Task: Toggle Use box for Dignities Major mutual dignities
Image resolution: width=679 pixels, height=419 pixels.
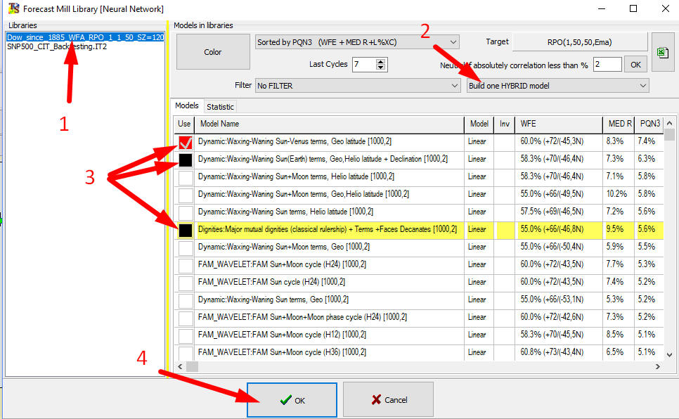Action: pyautogui.click(x=185, y=229)
